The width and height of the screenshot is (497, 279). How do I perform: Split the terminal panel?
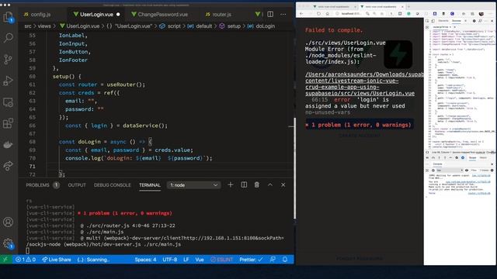click(244, 184)
